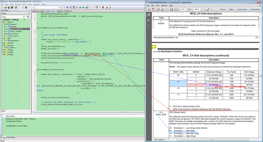The height and width of the screenshot is (142, 263).
Task: Open IAR JTAG menu
Action: [24, 4]
